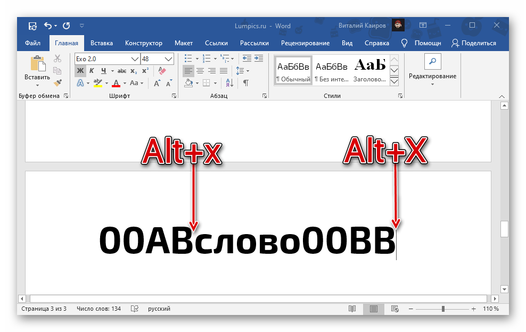
Task: Switch to Read Mode view icon
Action: tap(352, 309)
